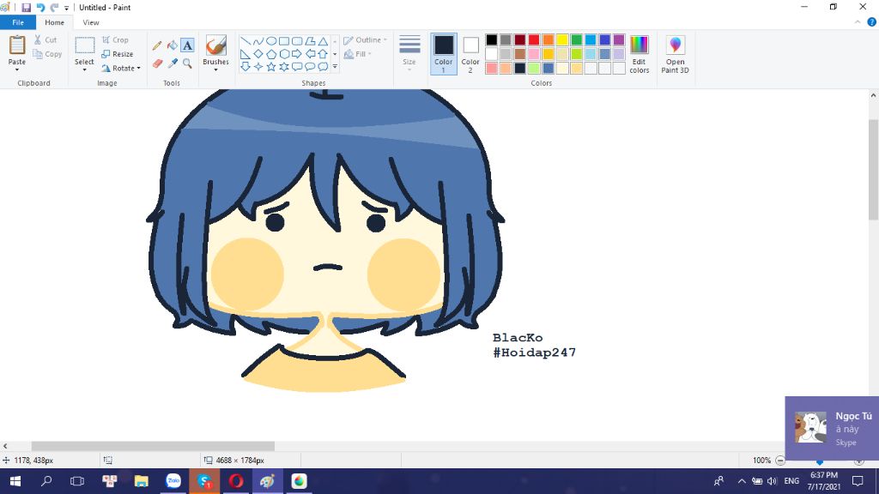This screenshot has height=494, width=879.
Task: Choose the Pentagon shape
Action: tap(270, 54)
